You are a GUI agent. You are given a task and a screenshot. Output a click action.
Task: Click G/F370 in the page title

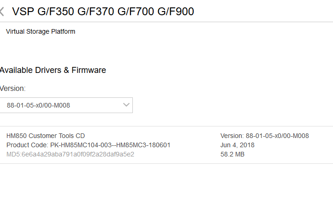tap(95, 12)
